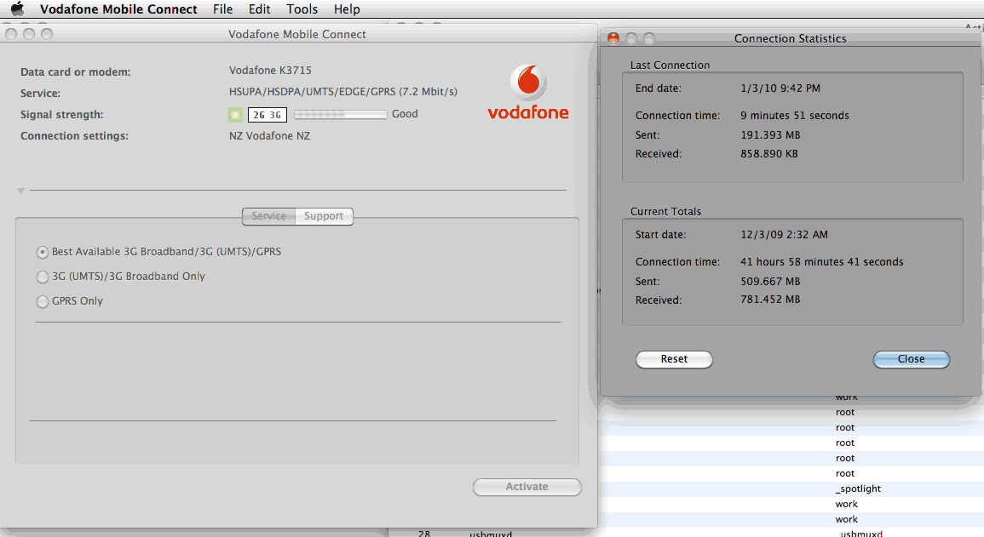
Task: Click the Last Connection end date value
Action: coord(780,89)
